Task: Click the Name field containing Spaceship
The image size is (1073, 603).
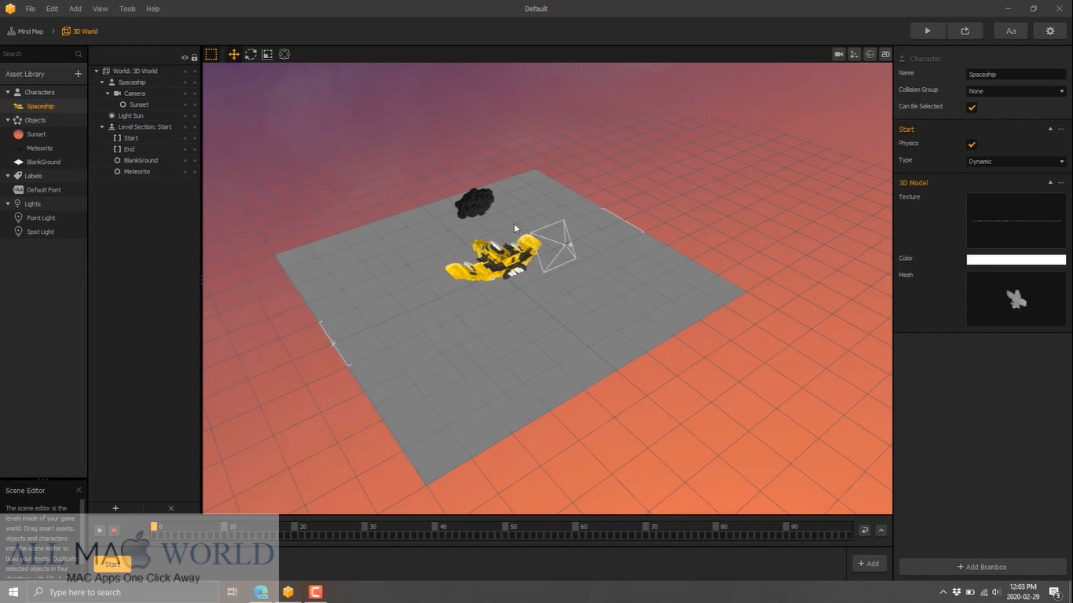Action: [x=1016, y=75]
